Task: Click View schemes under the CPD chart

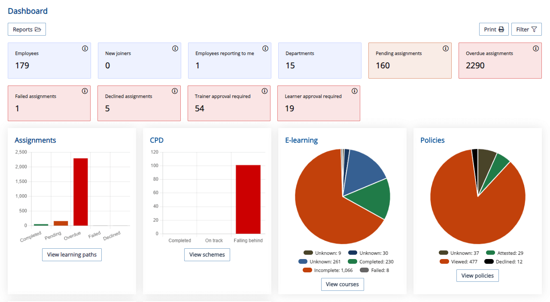Action: tap(207, 254)
